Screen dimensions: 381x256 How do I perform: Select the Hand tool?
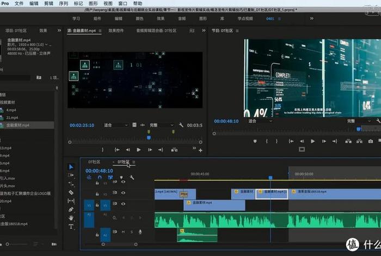pos(71,217)
